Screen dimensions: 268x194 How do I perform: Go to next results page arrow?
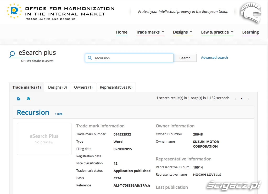pos(248,99)
